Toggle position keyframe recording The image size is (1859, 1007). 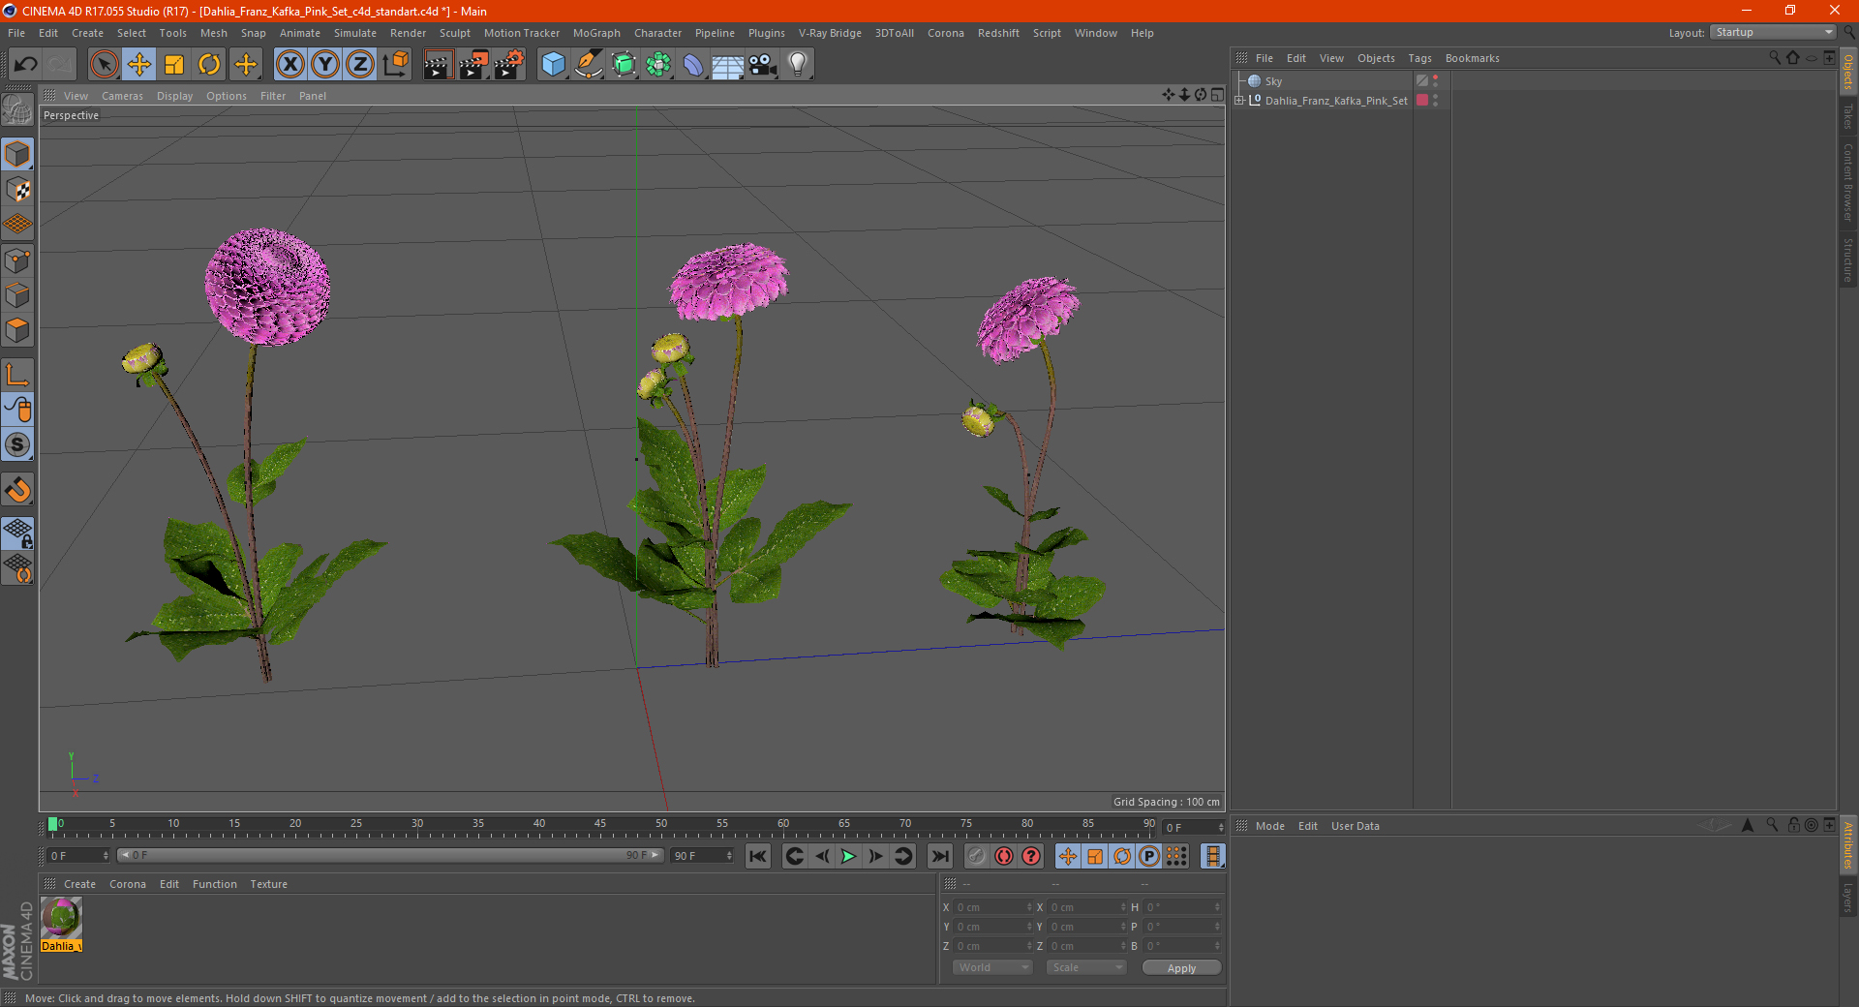(1068, 856)
